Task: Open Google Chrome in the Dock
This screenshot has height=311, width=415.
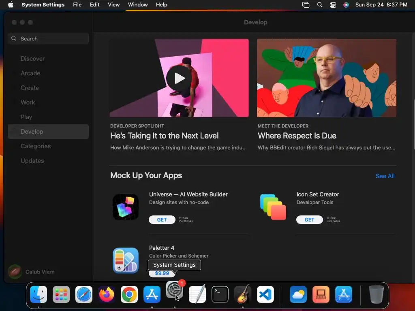Action: click(129, 294)
